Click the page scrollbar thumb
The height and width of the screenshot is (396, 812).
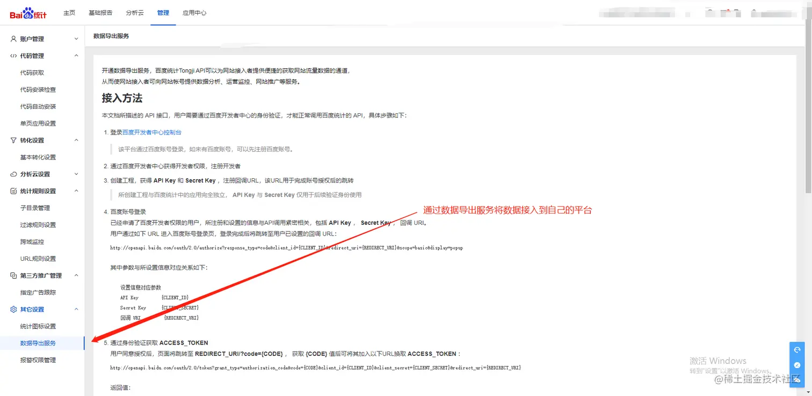click(x=808, y=99)
